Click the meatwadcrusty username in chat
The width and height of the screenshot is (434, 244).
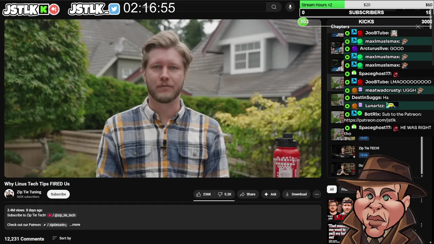(383, 90)
